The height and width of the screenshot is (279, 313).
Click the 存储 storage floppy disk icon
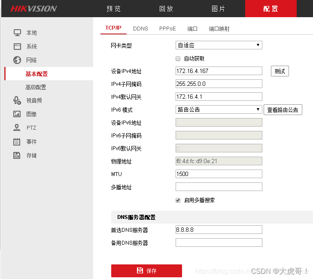[x=17, y=155]
